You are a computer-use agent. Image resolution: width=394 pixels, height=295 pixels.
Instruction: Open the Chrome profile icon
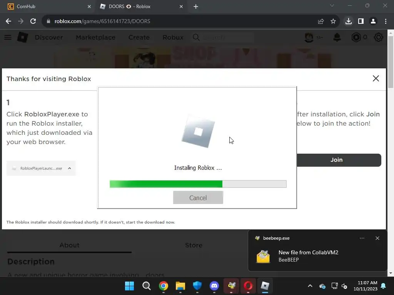point(373,22)
